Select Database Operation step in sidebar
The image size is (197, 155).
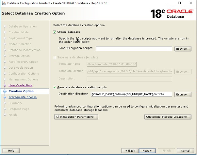23,26
